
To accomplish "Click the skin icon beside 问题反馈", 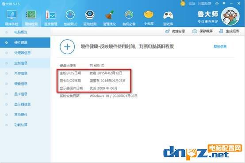I will click(x=217, y=3).
